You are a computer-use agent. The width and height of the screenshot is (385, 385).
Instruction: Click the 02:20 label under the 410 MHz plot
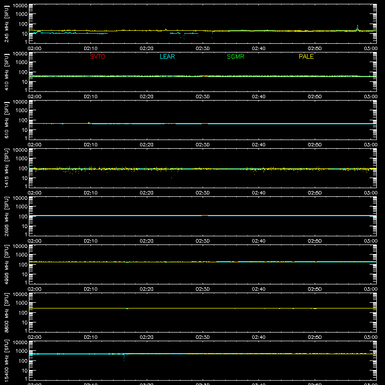coord(147,97)
